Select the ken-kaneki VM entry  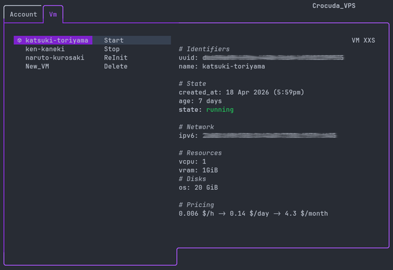coord(45,49)
